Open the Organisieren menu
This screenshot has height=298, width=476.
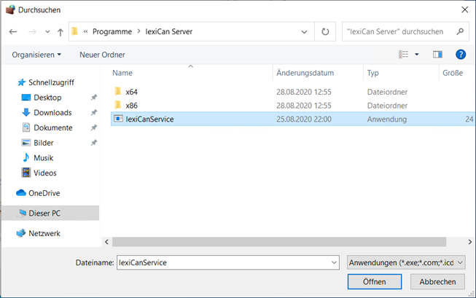tap(36, 55)
